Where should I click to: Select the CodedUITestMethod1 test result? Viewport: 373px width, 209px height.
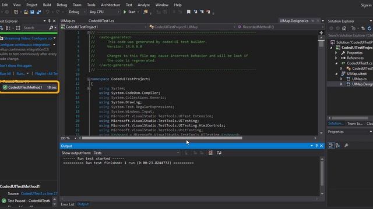(29, 88)
